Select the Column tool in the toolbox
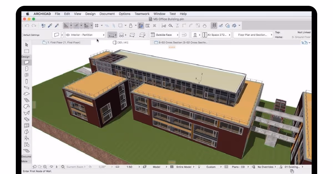 [x=27, y=81]
